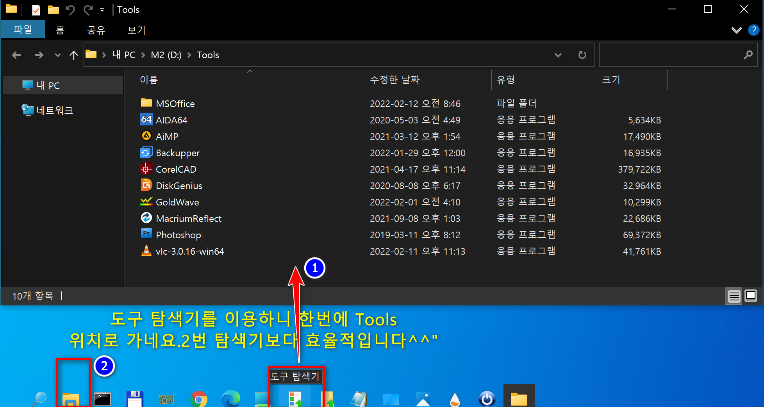Open the circuit board icon on taskbar
Viewport: 764px width, 407px height.
coord(166,399)
